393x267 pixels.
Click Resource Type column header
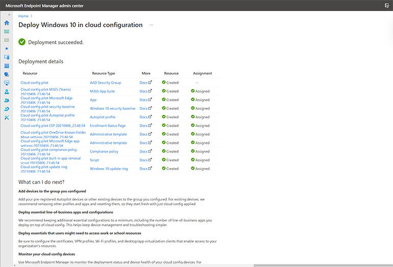(x=104, y=73)
